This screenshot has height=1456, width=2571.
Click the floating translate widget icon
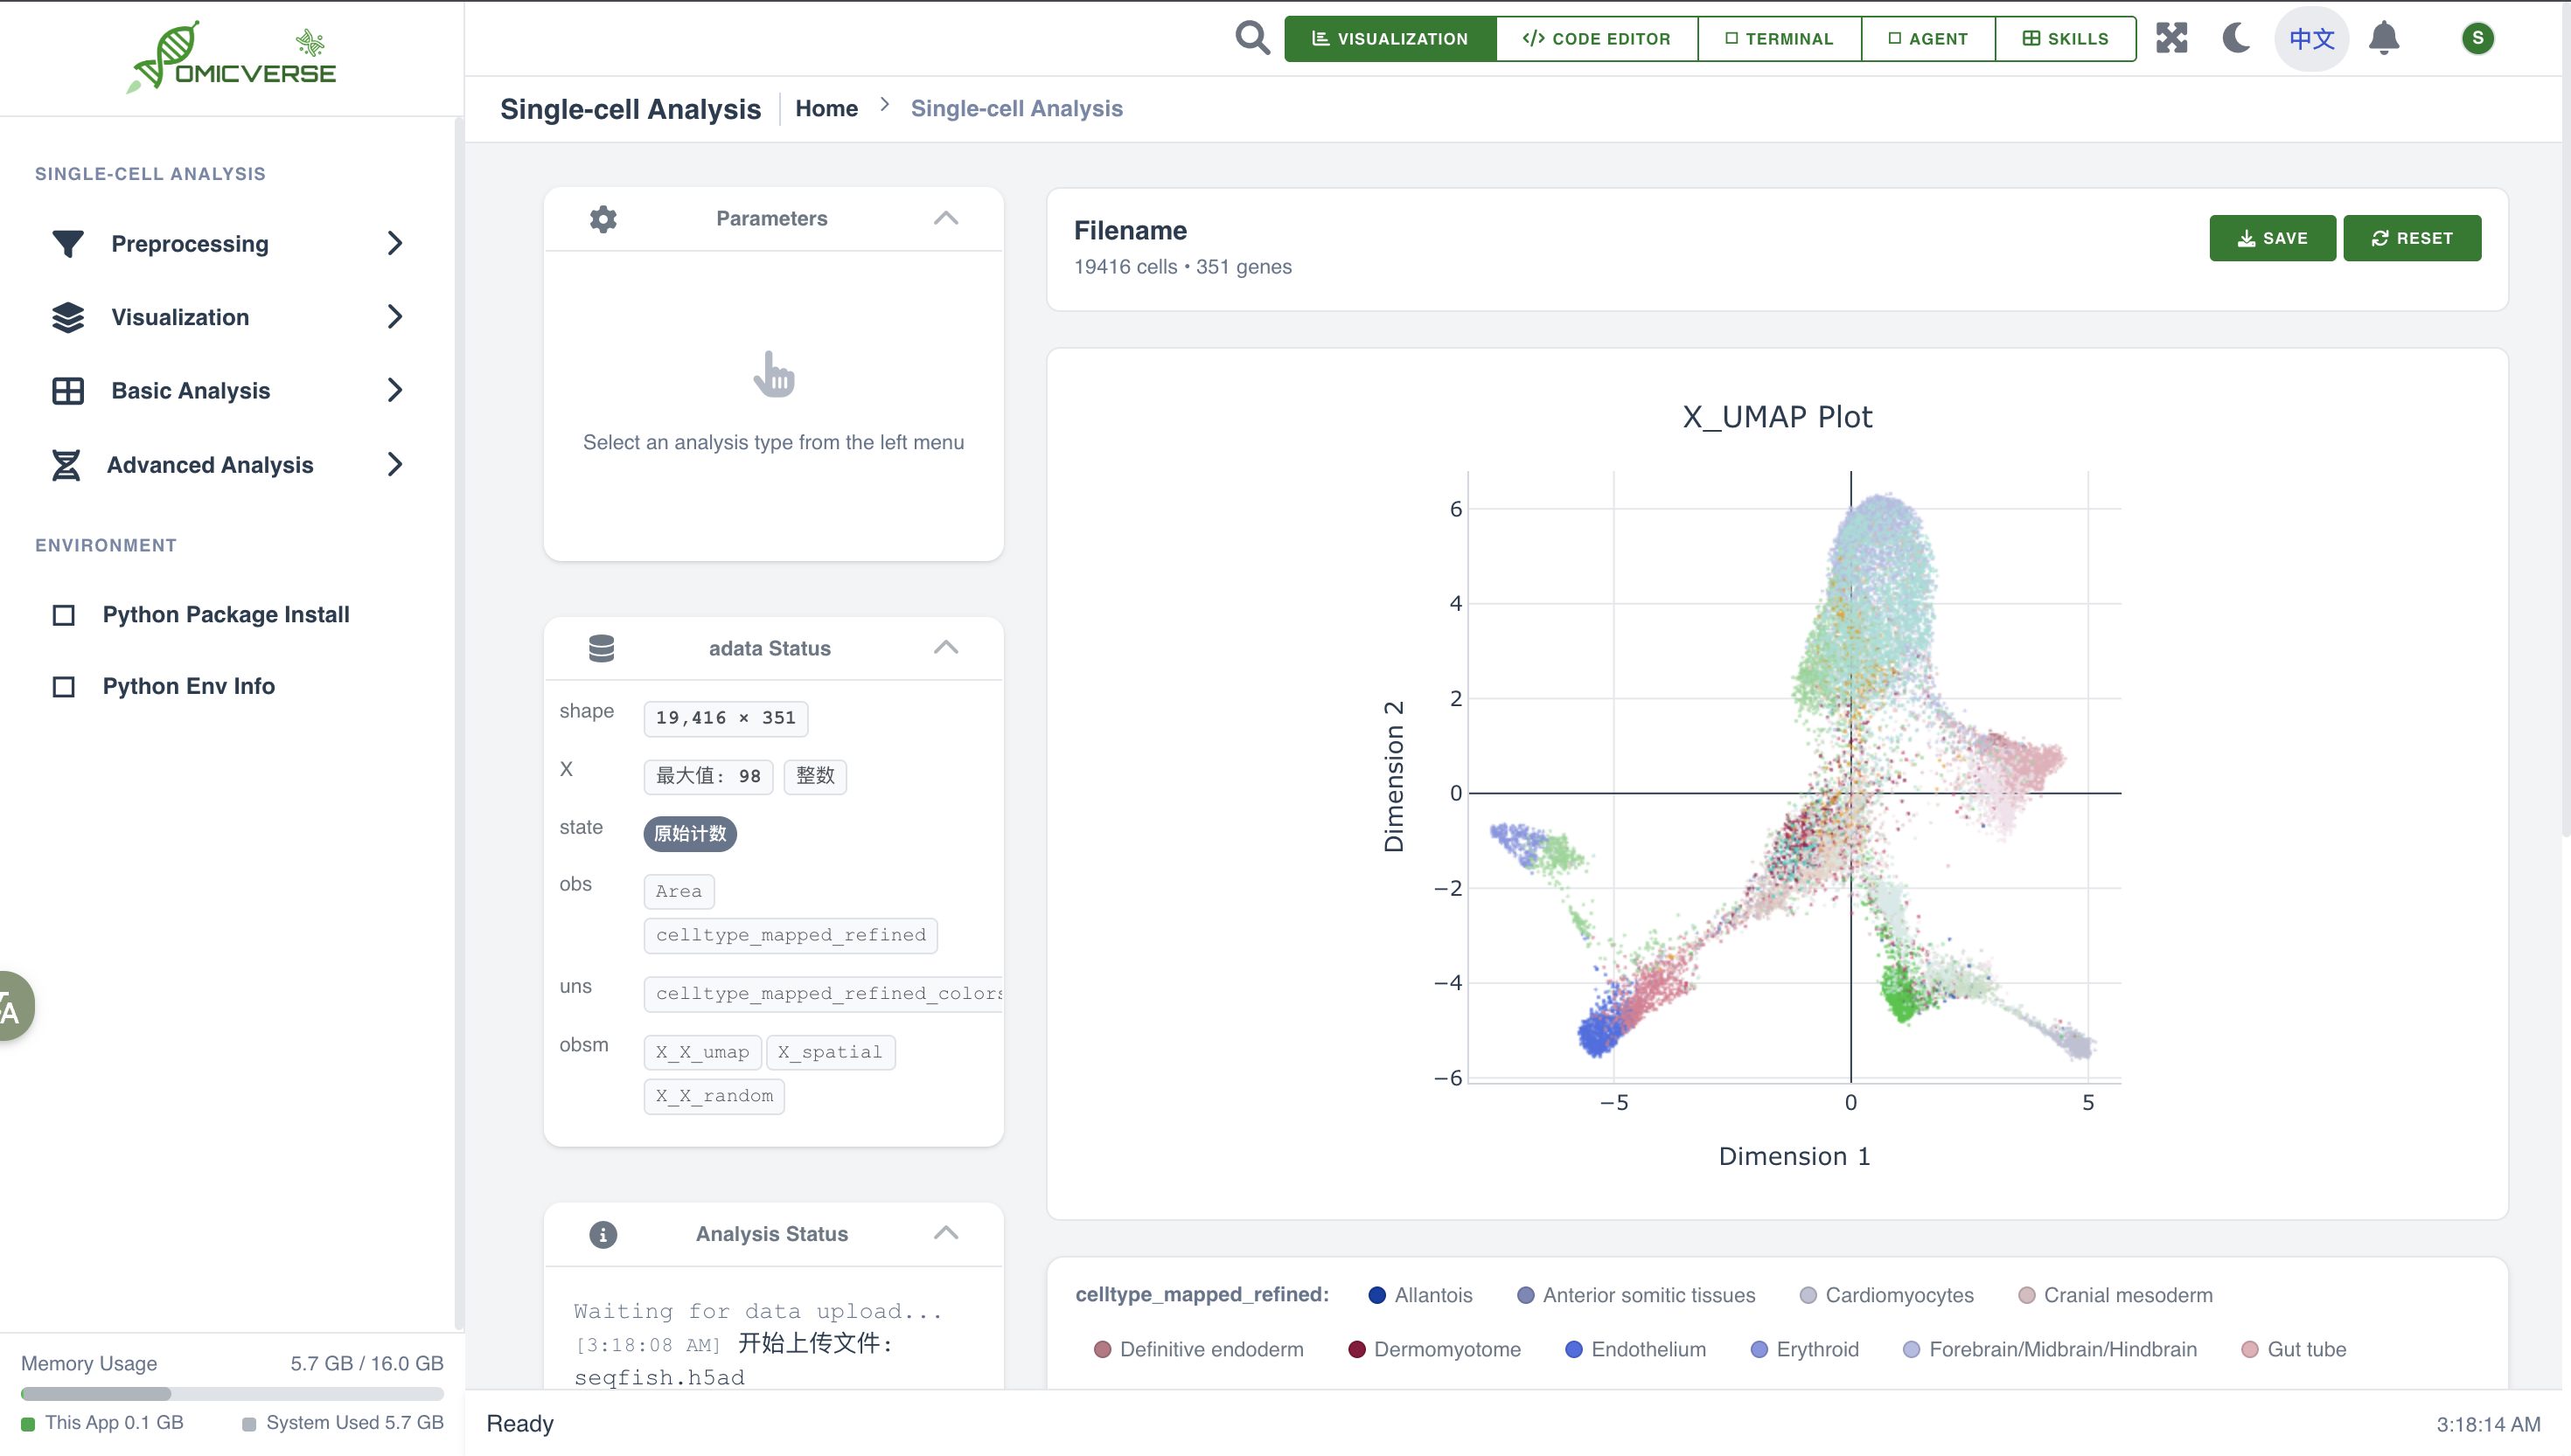click(12, 1008)
